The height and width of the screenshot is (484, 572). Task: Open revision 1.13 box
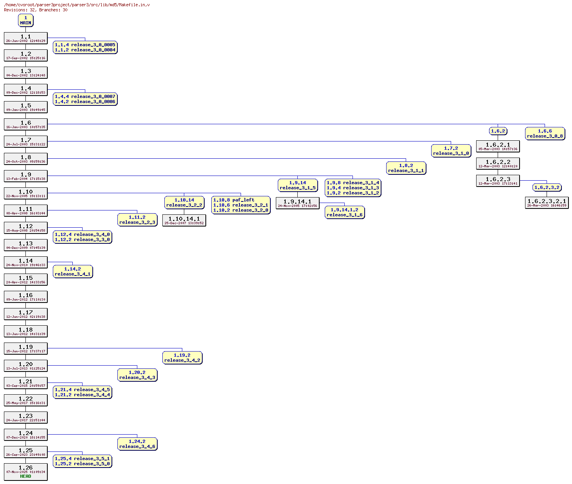click(26, 245)
